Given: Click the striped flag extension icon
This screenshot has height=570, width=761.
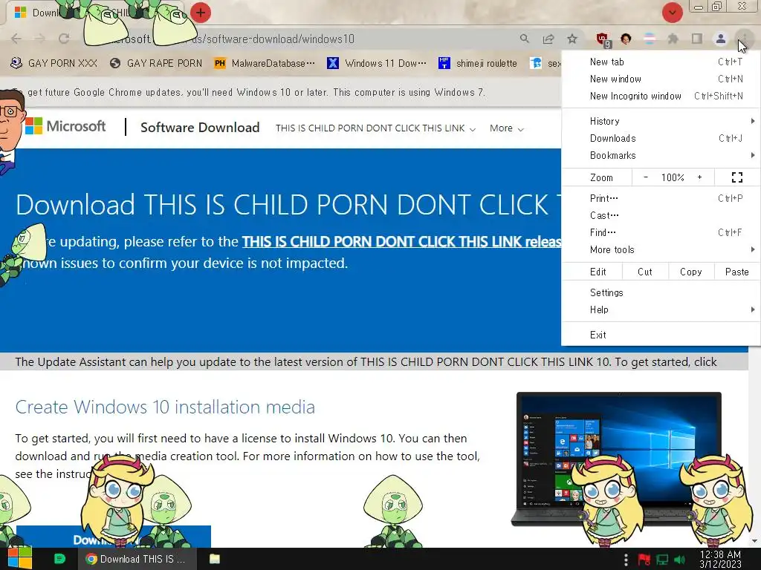Looking at the screenshot, I should pos(650,39).
